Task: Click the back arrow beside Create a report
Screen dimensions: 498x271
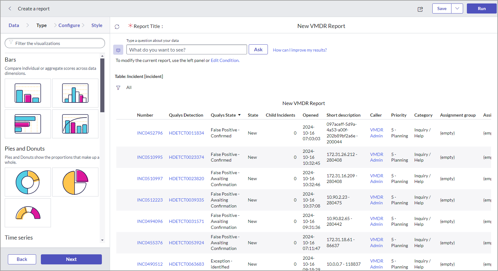Action: [10, 9]
